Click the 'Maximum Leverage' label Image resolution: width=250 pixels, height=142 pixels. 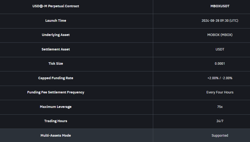tap(56, 107)
